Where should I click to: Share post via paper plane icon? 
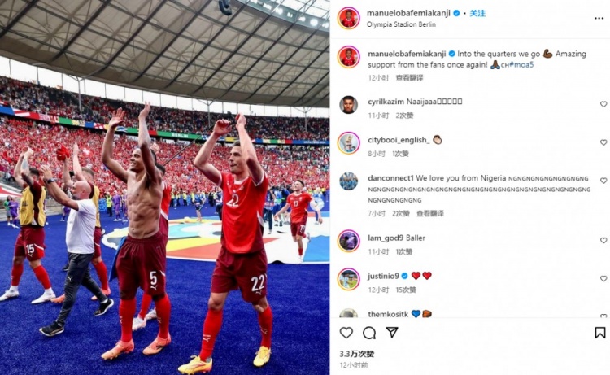point(392,332)
